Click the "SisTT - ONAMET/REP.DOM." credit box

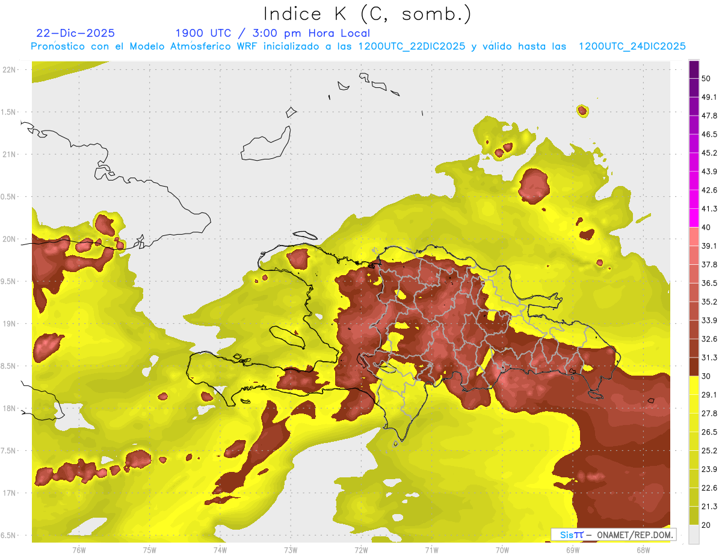tap(613, 535)
